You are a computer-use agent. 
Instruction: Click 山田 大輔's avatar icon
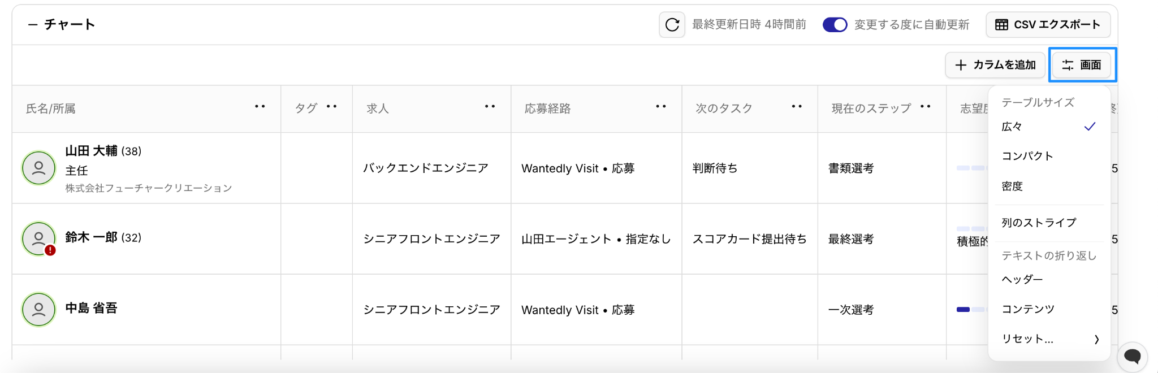pyautogui.click(x=38, y=168)
